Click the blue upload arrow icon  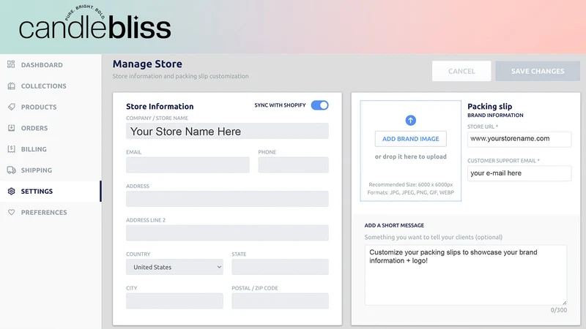tap(410, 120)
